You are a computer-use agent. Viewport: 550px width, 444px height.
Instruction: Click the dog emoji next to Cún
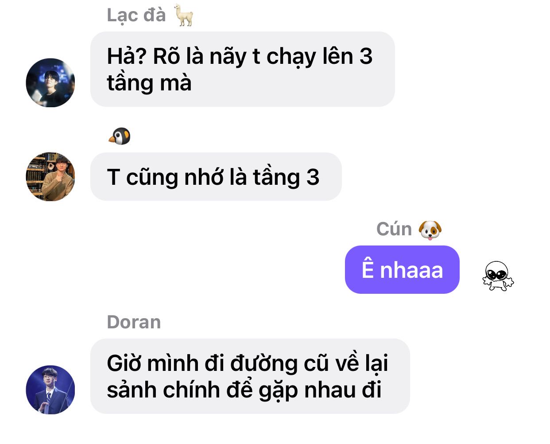tap(430, 230)
